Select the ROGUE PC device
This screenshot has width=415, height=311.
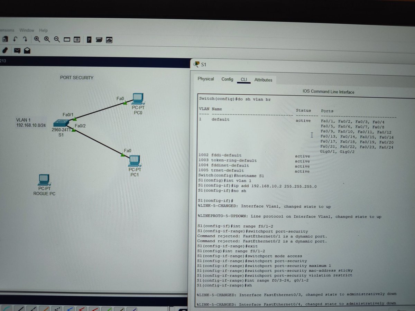(44, 180)
